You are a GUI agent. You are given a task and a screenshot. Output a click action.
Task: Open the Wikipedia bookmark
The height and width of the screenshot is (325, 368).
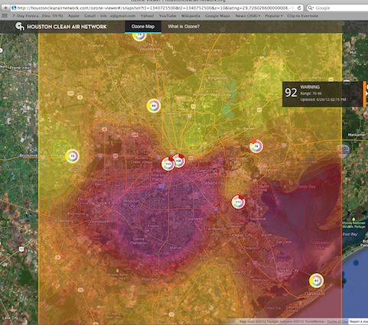coord(191,16)
